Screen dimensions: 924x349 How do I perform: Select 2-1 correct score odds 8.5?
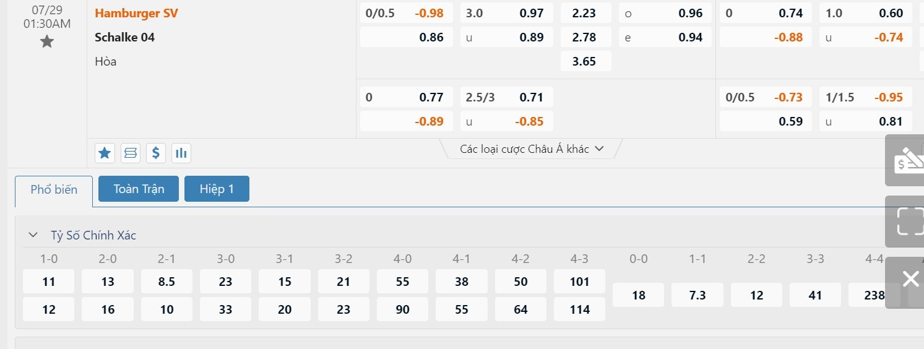coord(166,282)
